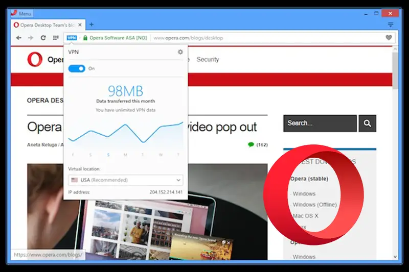The width and height of the screenshot is (409, 272).
Task: Click the OPERA DES blog heading
Action: pyautogui.click(x=45, y=101)
